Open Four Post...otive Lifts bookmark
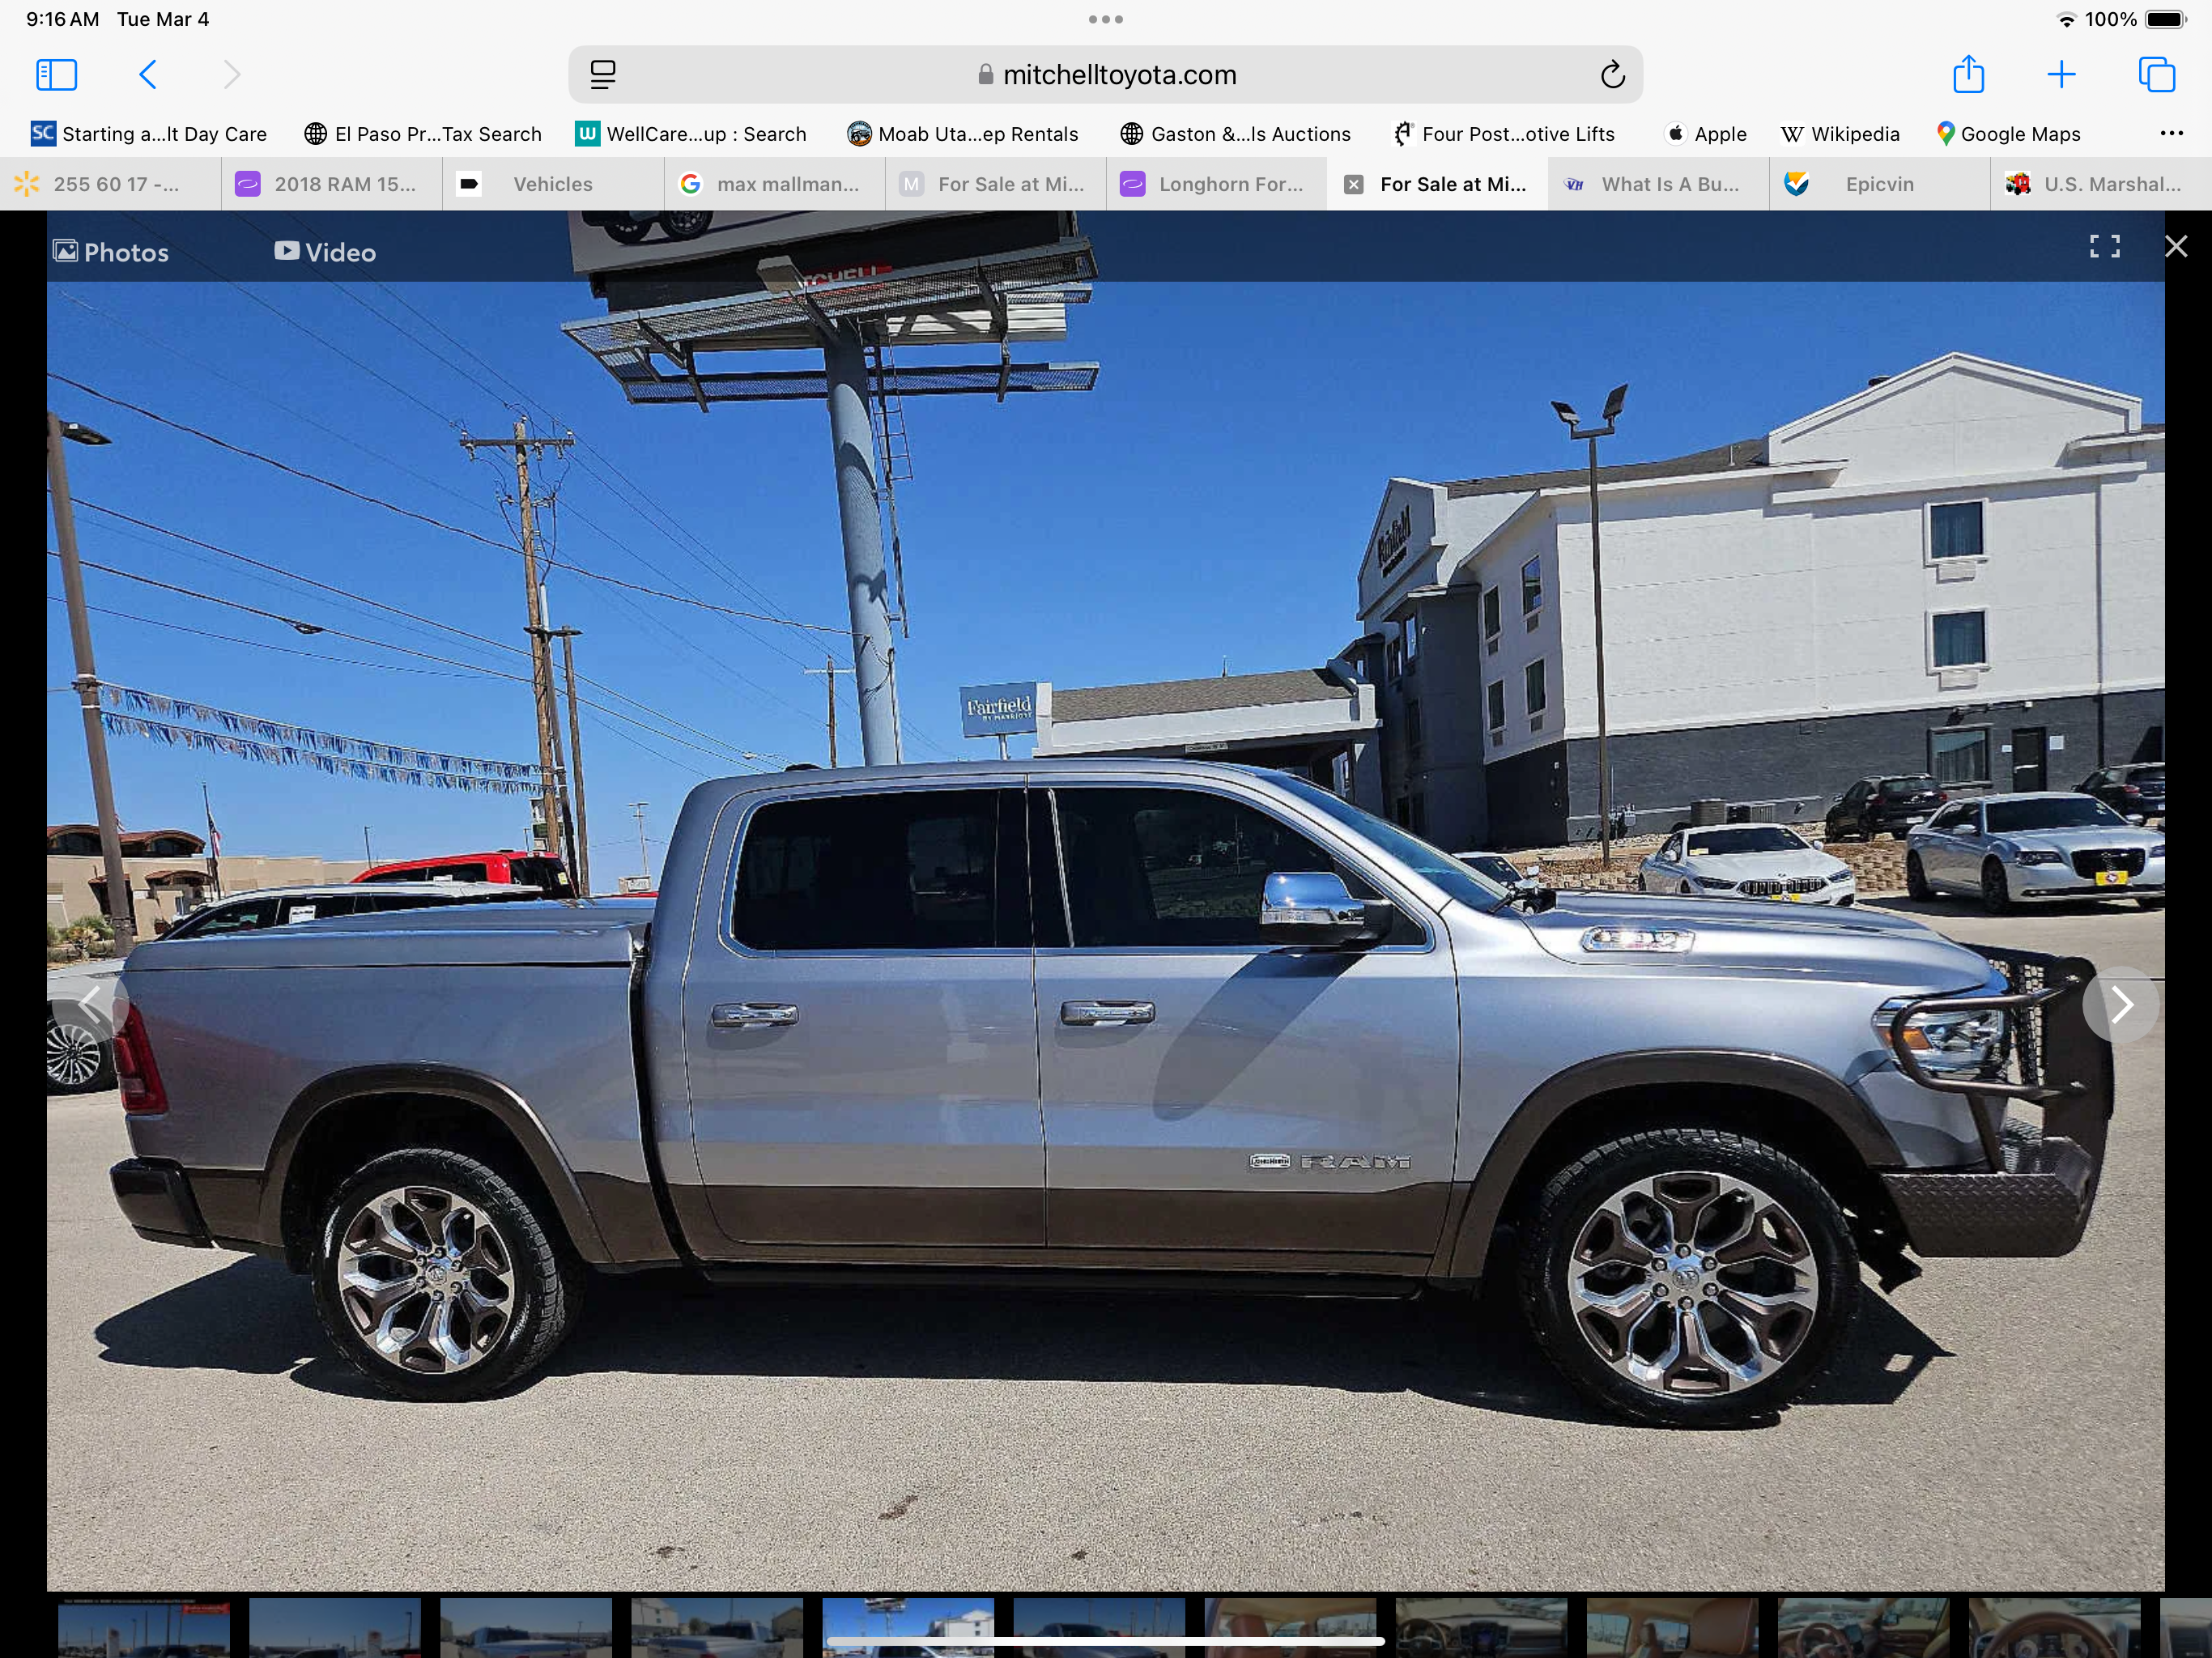This screenshot has height=1658, width=2212. pyautogui.click(x=1504, y=134)
